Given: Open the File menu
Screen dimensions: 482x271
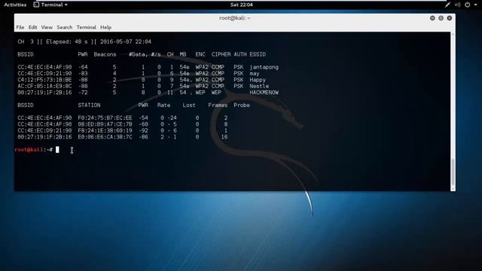Looking at the screenshot, I should pyautogui.click(x=20, y=27).
